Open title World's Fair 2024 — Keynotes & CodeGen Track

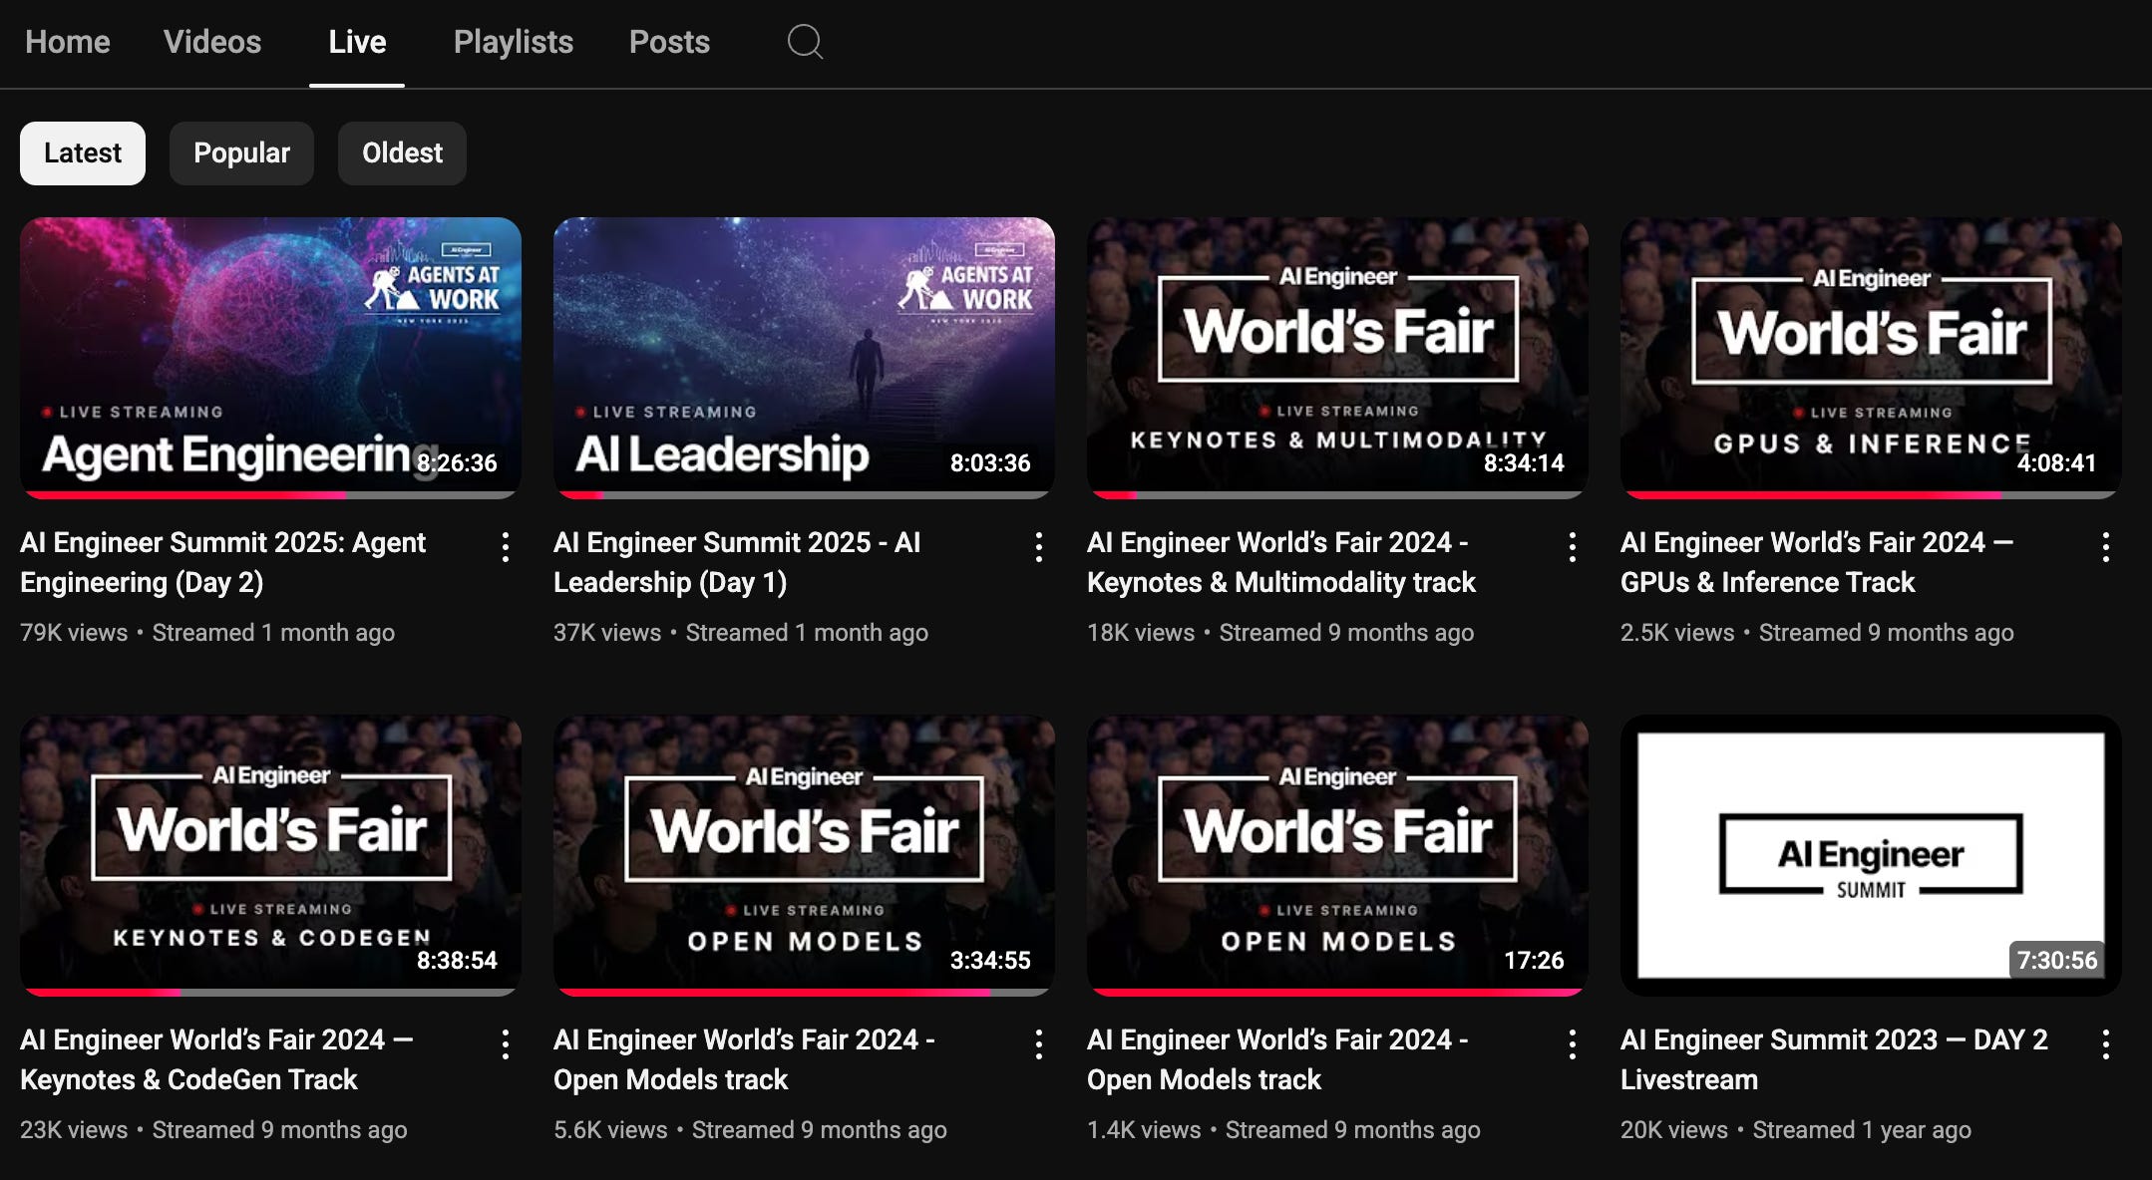coord(216,1059)
